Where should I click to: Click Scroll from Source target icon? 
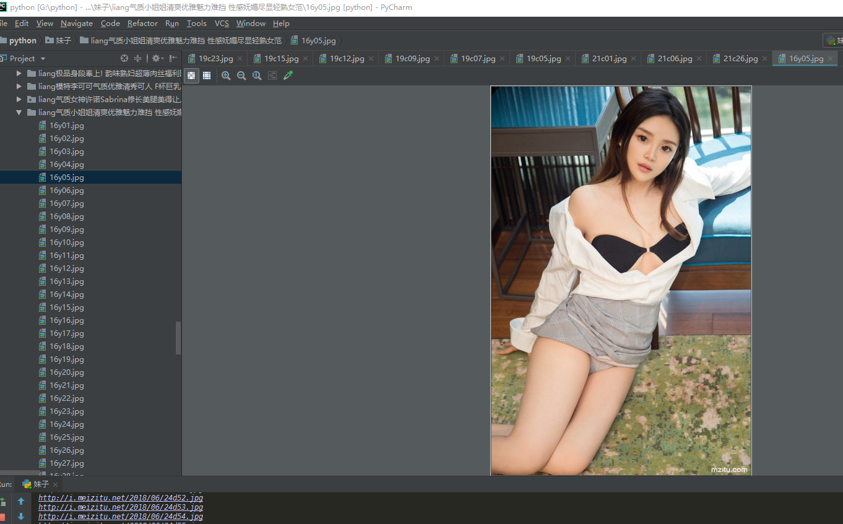click(x=124, y=58)
